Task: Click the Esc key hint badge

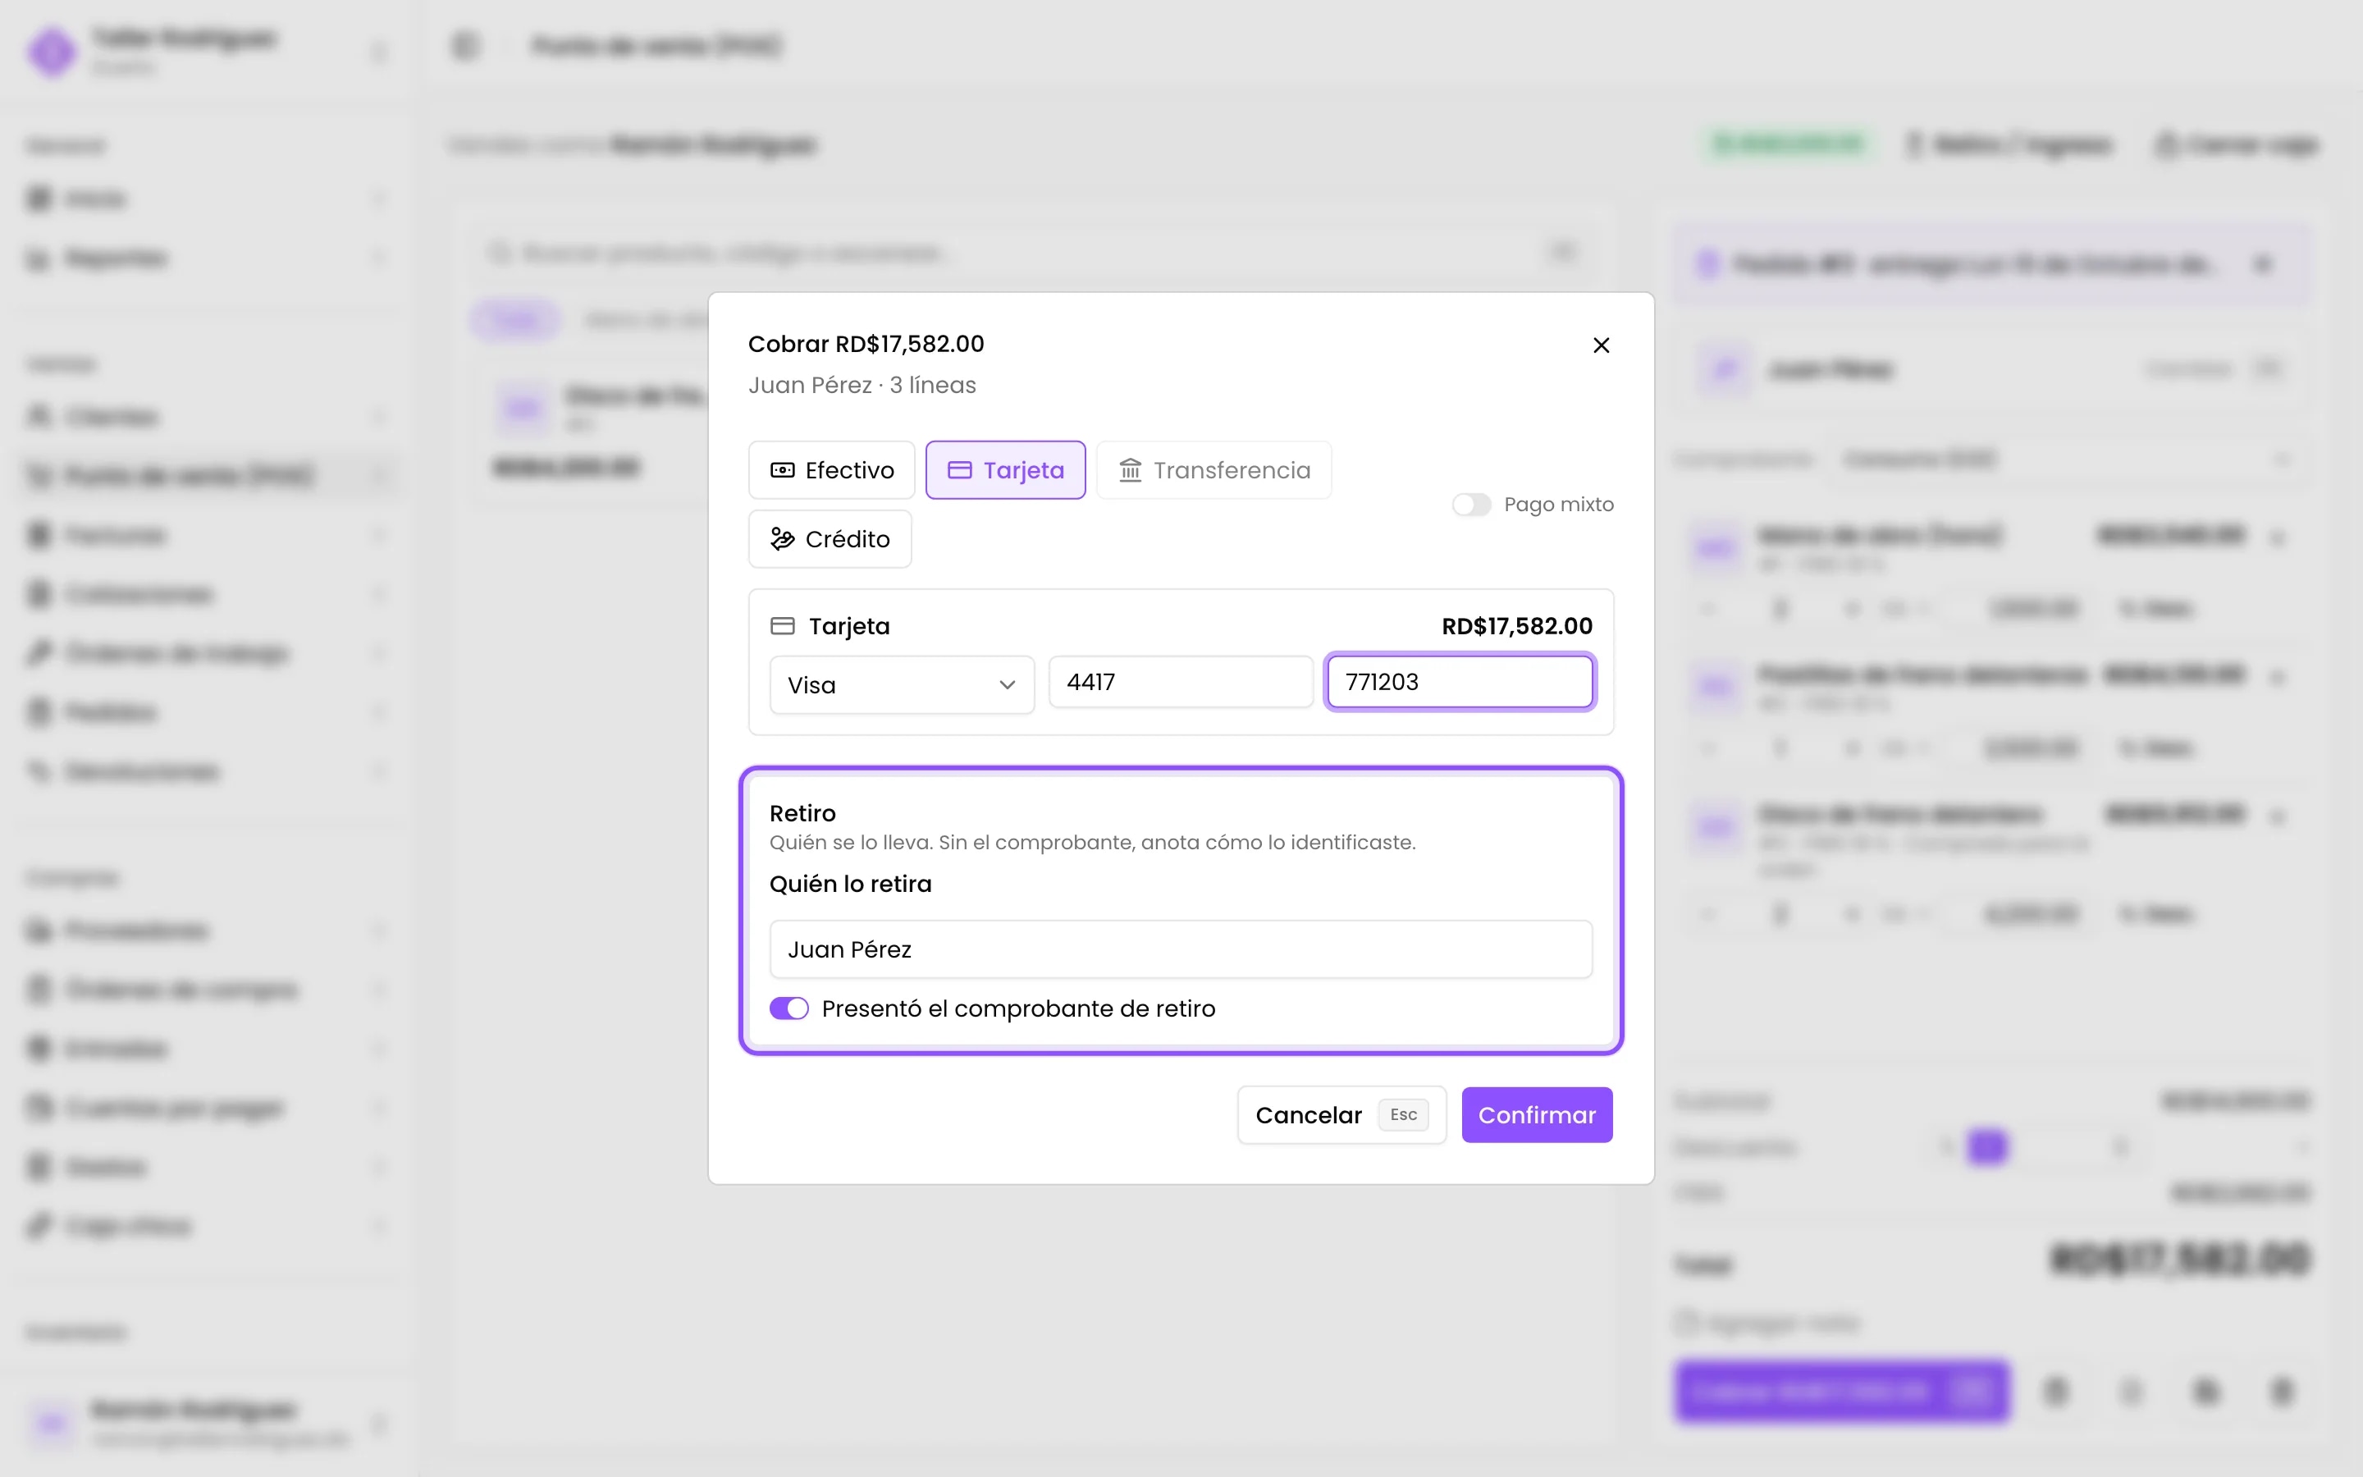Action: point(1403,1114)
